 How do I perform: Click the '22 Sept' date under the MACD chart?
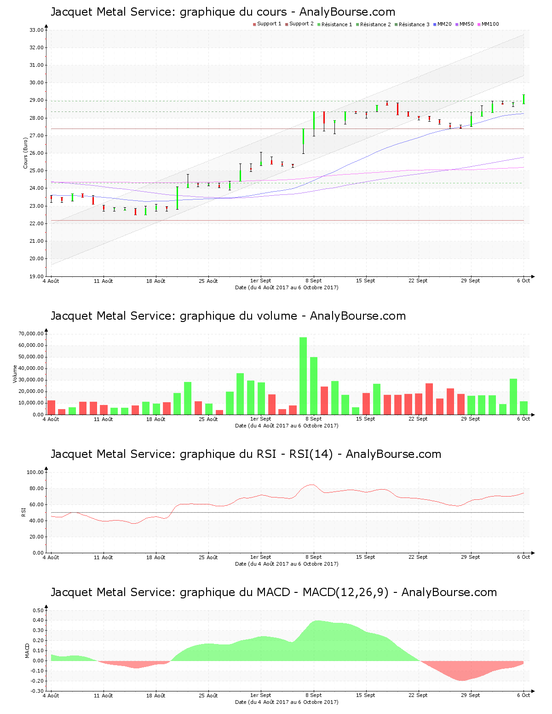point(418,695)
